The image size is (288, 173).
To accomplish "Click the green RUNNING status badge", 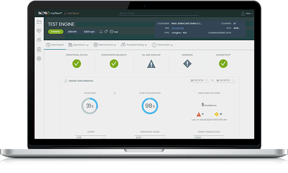I will tap(56, 32).
